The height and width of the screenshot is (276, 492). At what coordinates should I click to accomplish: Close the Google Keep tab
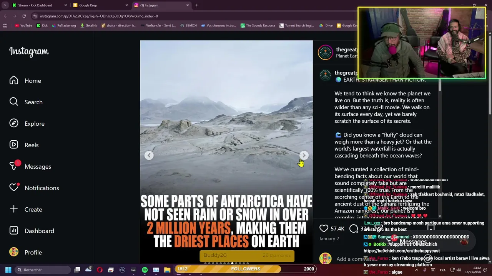126,5
